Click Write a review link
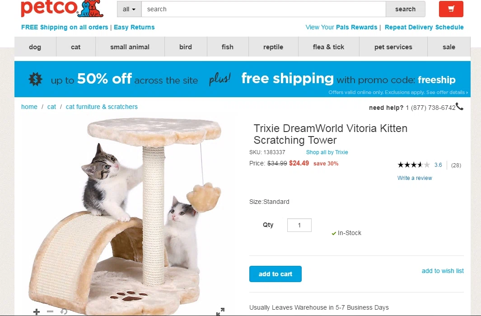The height and width of the screenshot is (316, 481). click(x=415, y=178)
